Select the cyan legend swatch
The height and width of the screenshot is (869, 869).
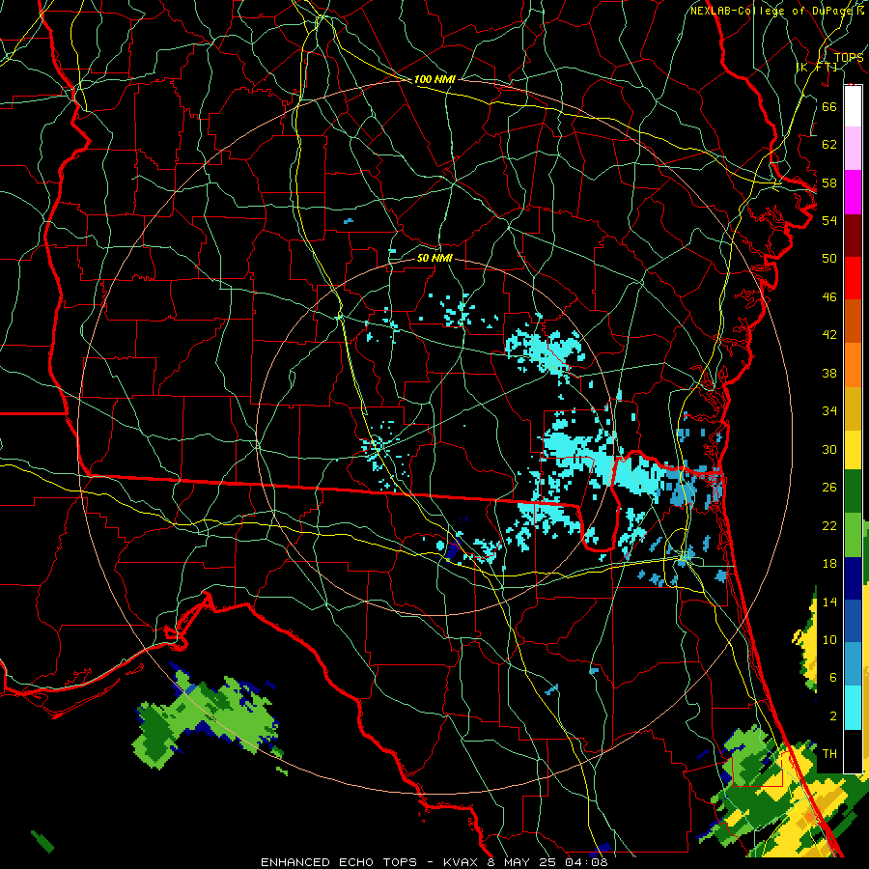point(853,707)
